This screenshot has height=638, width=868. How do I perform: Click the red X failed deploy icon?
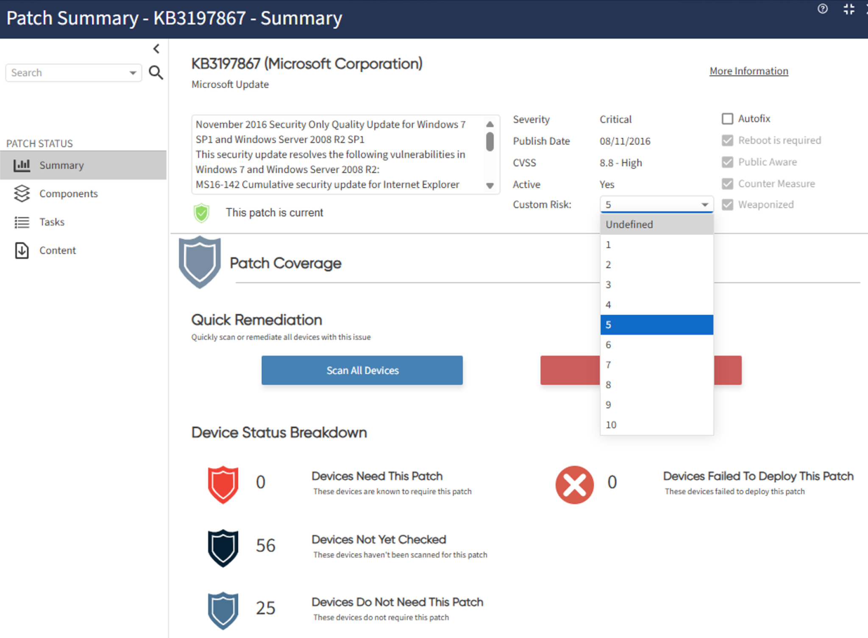(x=574, y=485)
